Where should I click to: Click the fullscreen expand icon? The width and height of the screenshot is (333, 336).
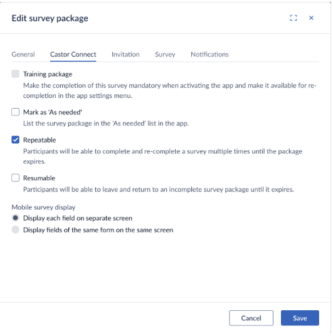pyautogui.click(x=293, y=18)
